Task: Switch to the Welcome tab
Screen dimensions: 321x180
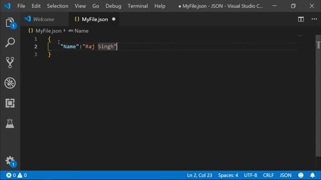Action: click(45, 19)
